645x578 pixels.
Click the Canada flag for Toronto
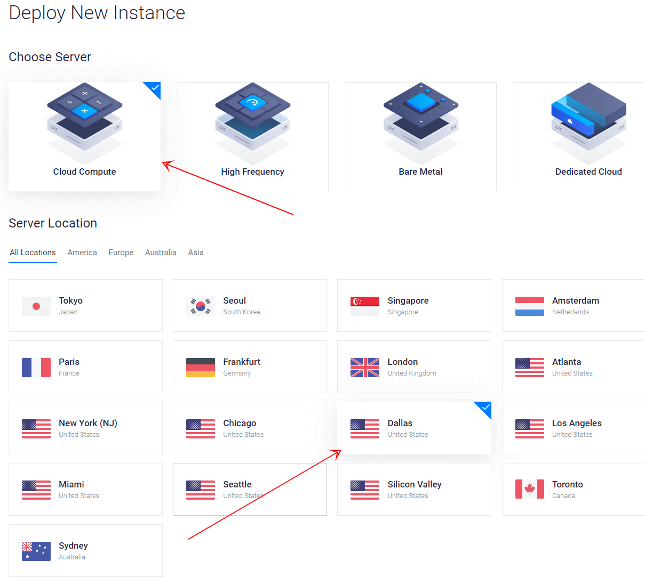[529, 489]
